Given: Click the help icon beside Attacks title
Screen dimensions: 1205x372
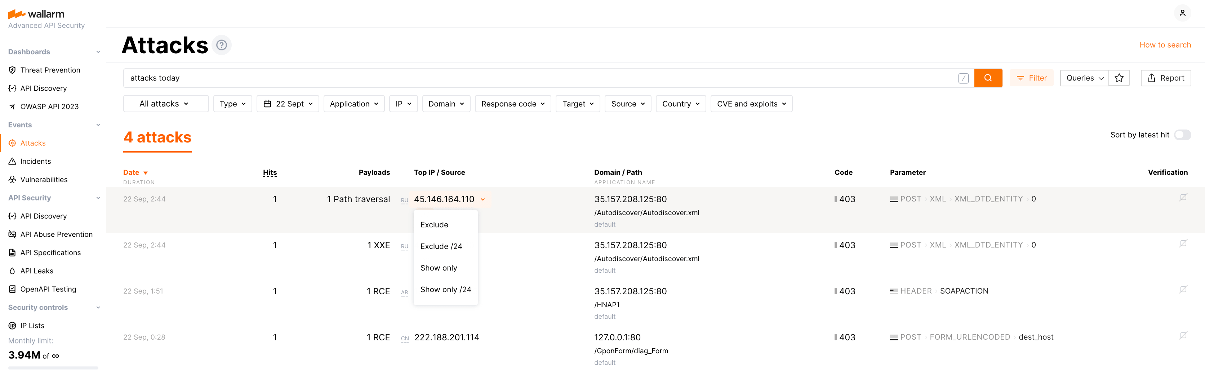Looking at the screenshot, I should click(222, 45).
